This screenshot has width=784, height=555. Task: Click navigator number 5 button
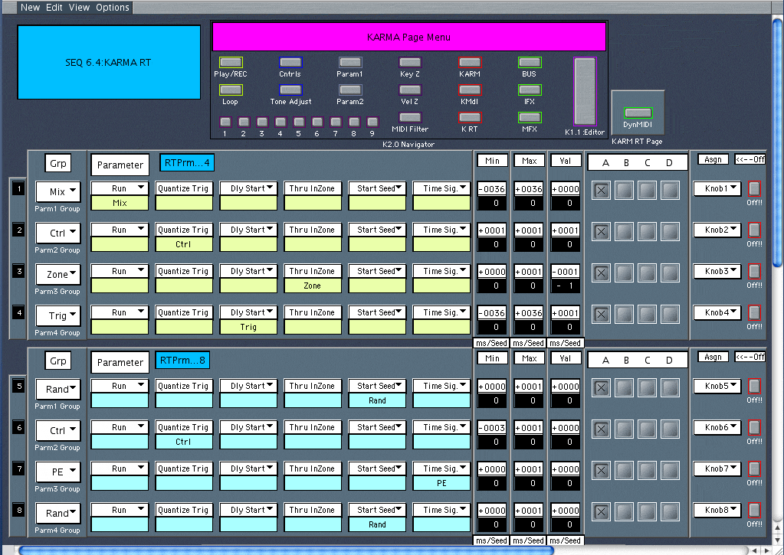point(299,122)
